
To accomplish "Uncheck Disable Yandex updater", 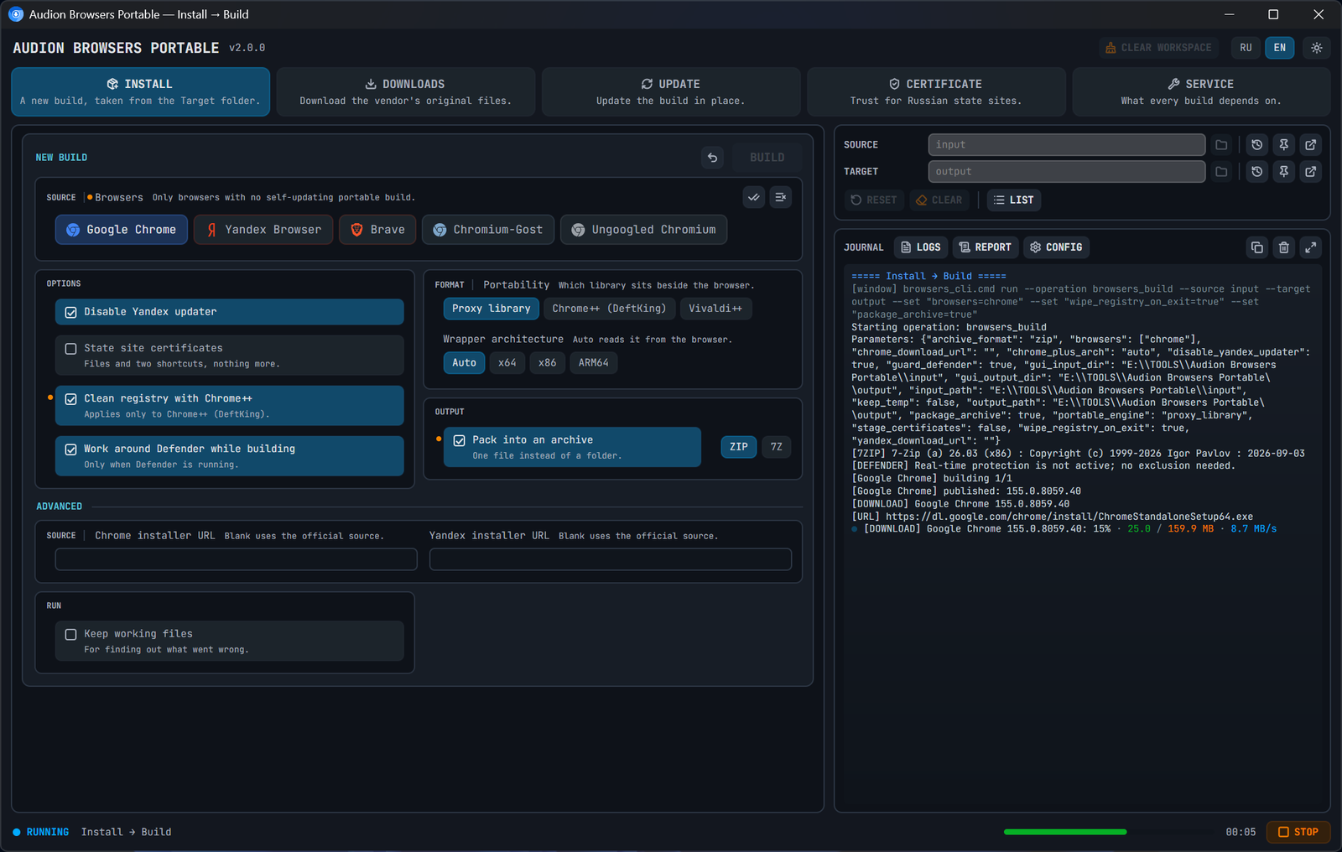I will coord(229,312).
